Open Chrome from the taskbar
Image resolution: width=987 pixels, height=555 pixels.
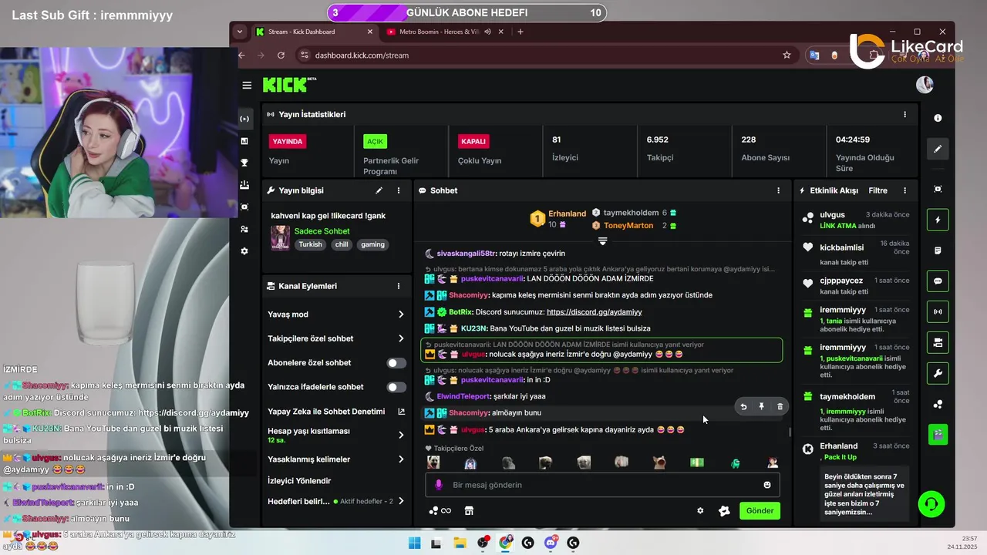coord(505,543)
